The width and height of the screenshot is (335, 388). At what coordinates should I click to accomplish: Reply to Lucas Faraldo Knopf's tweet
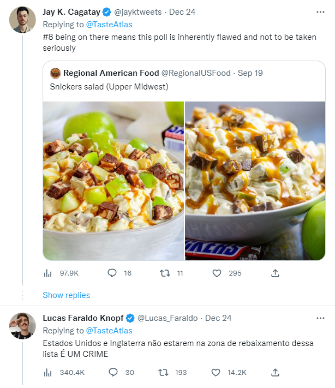pyautogui.click(x=112, y=372)
